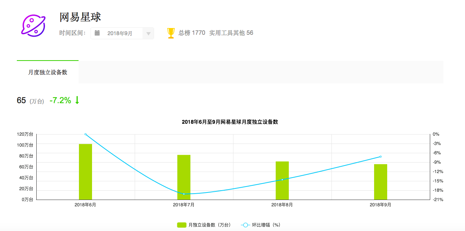Viewport: 465px width, 231px height.
Task: Click line point at 2018年8月
Action: pos(282,179)
